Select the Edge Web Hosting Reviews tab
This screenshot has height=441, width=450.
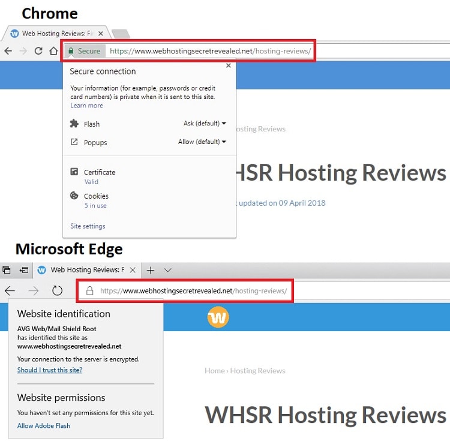[87, 270]
